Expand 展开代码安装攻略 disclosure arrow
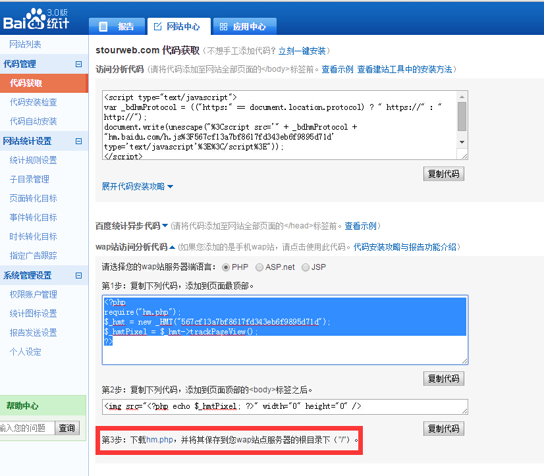The image size is (544, 476). 171,186
